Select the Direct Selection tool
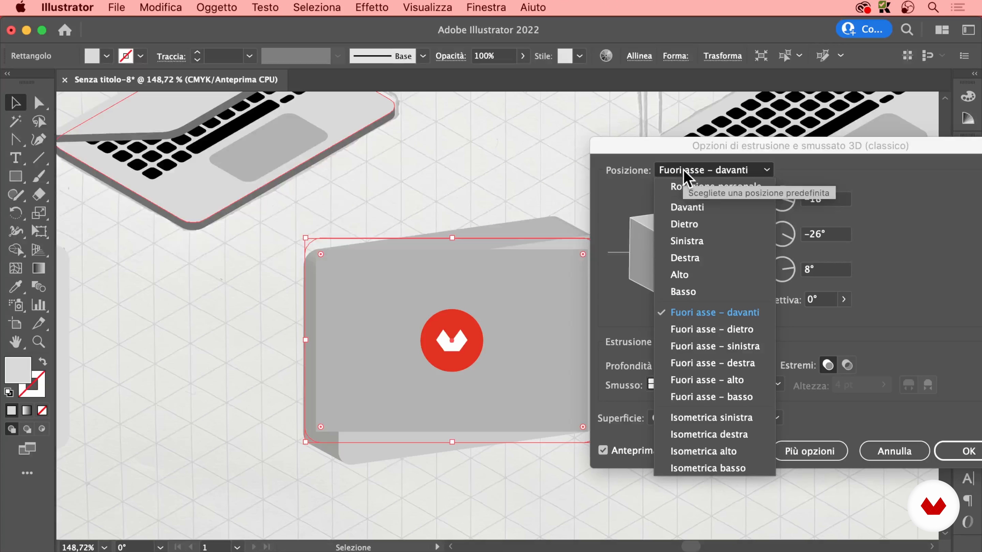The width and height of the screenshot is (982, 552). pos(39,102)
